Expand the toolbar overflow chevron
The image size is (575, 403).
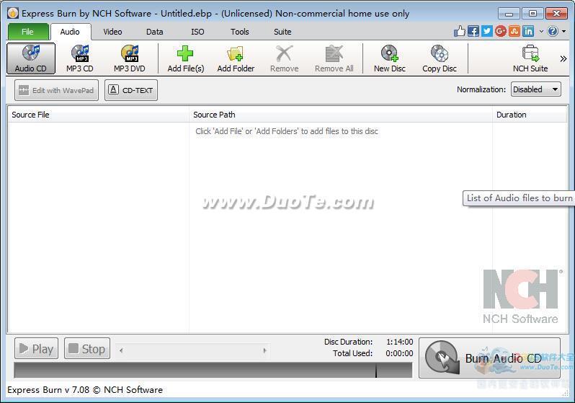[563, 58]
